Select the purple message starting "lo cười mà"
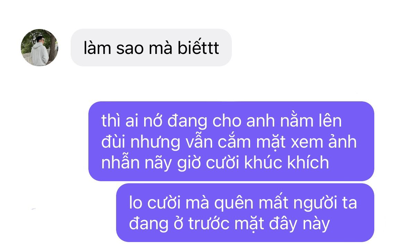 click(245, 213)
